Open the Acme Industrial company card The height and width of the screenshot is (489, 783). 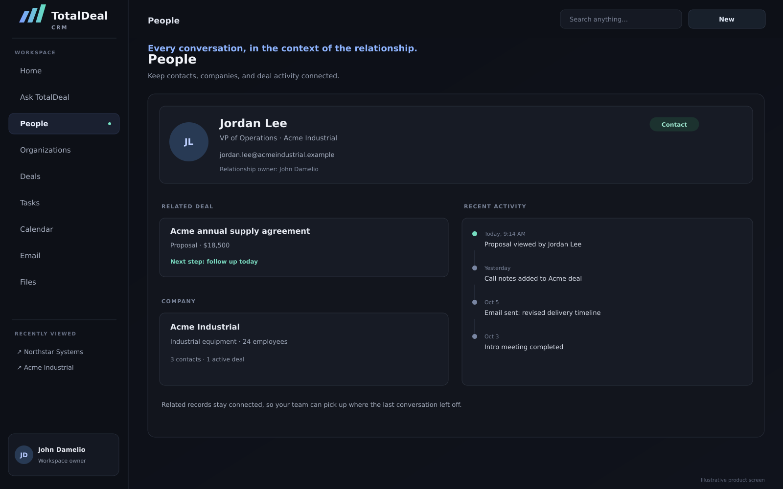304,349
